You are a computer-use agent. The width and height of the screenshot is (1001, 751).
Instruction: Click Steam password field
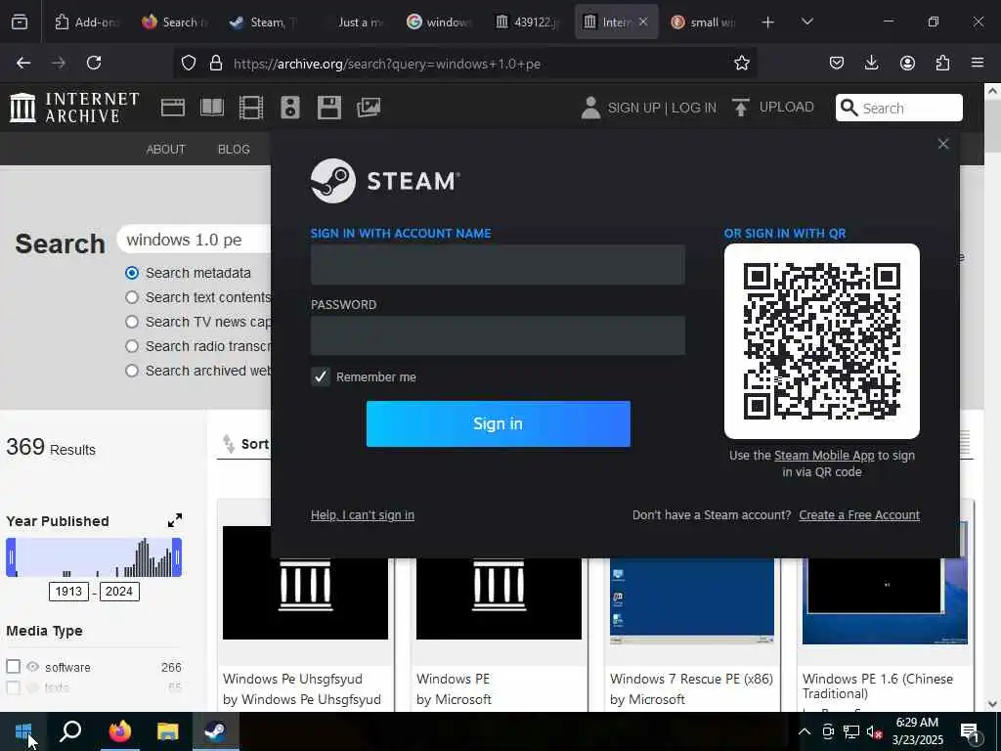tap(498, 335)
